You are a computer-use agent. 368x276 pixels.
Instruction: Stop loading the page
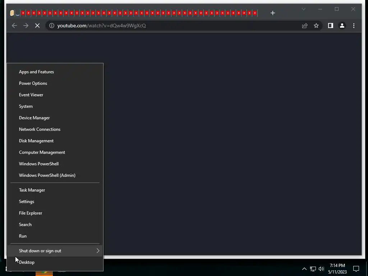(x=37, y=26)
